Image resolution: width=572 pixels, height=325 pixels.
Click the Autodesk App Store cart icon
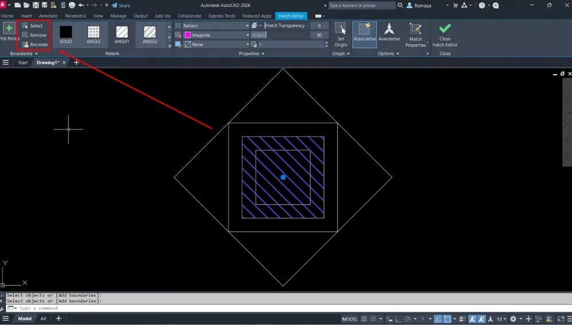tap(455, 6)
